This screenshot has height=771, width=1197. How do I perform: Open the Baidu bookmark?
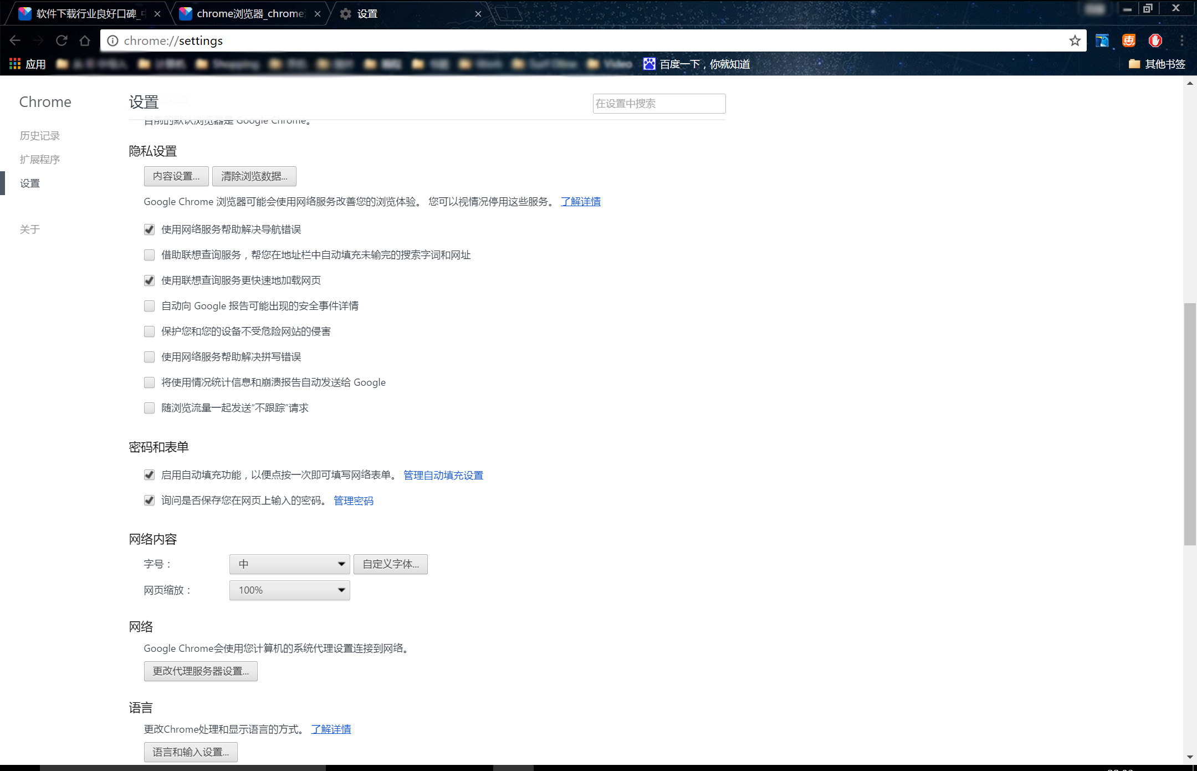pyautogui.click(x=696, y=64)
